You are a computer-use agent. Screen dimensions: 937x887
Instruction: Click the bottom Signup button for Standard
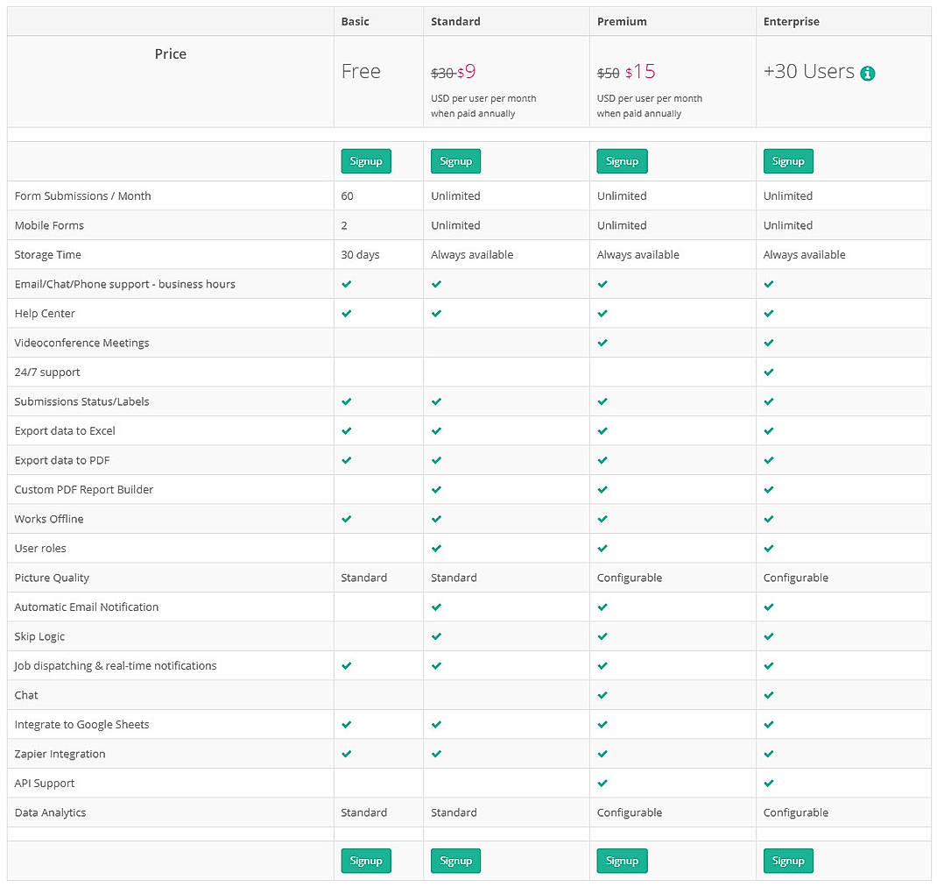(x=455, y=861)
